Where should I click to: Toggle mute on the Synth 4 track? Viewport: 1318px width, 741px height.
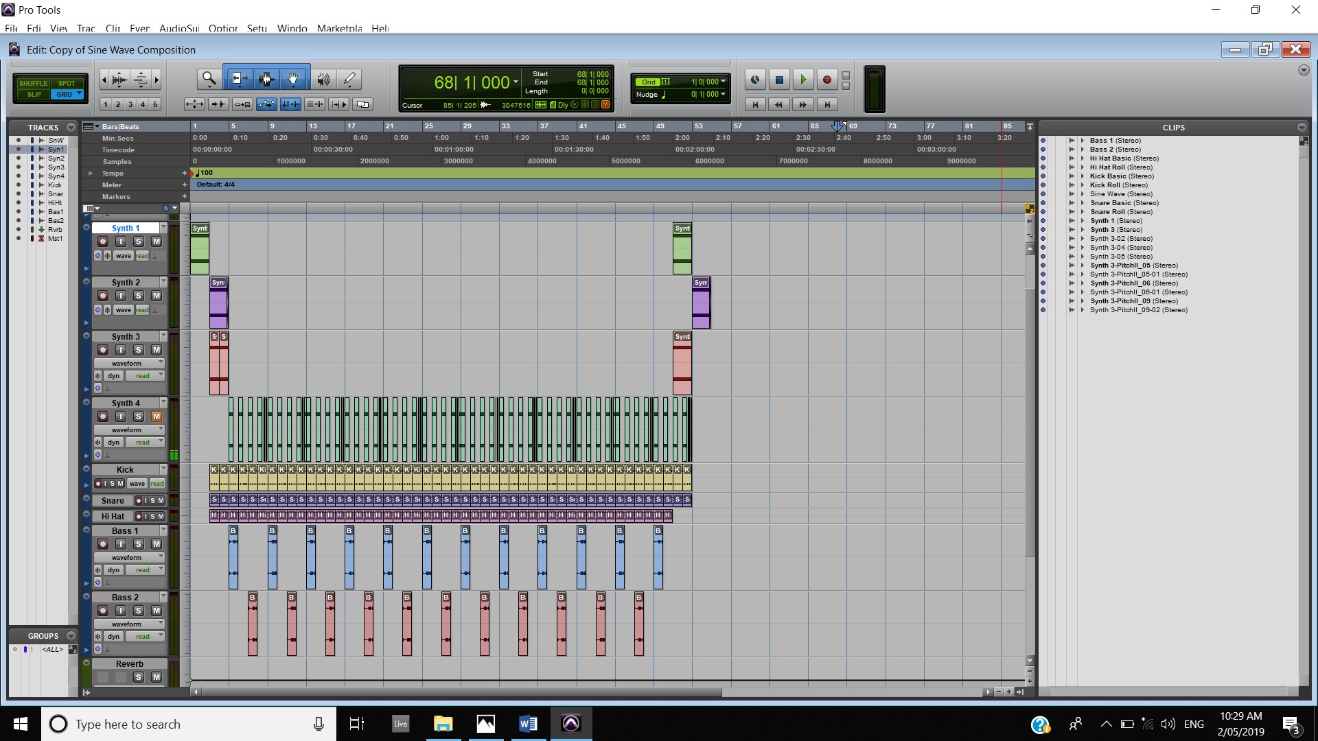(x=157, y=416)
